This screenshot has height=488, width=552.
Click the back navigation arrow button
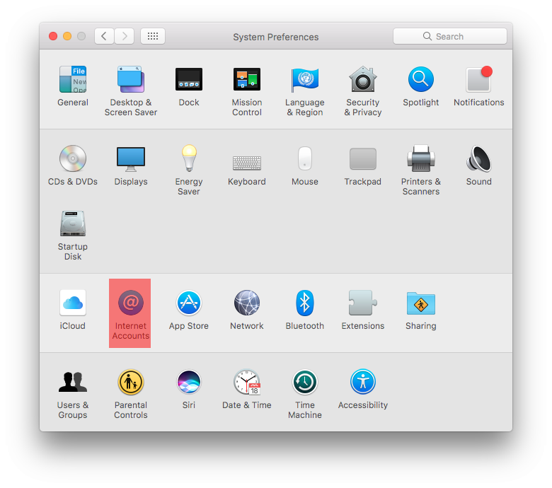click(104, 36)
